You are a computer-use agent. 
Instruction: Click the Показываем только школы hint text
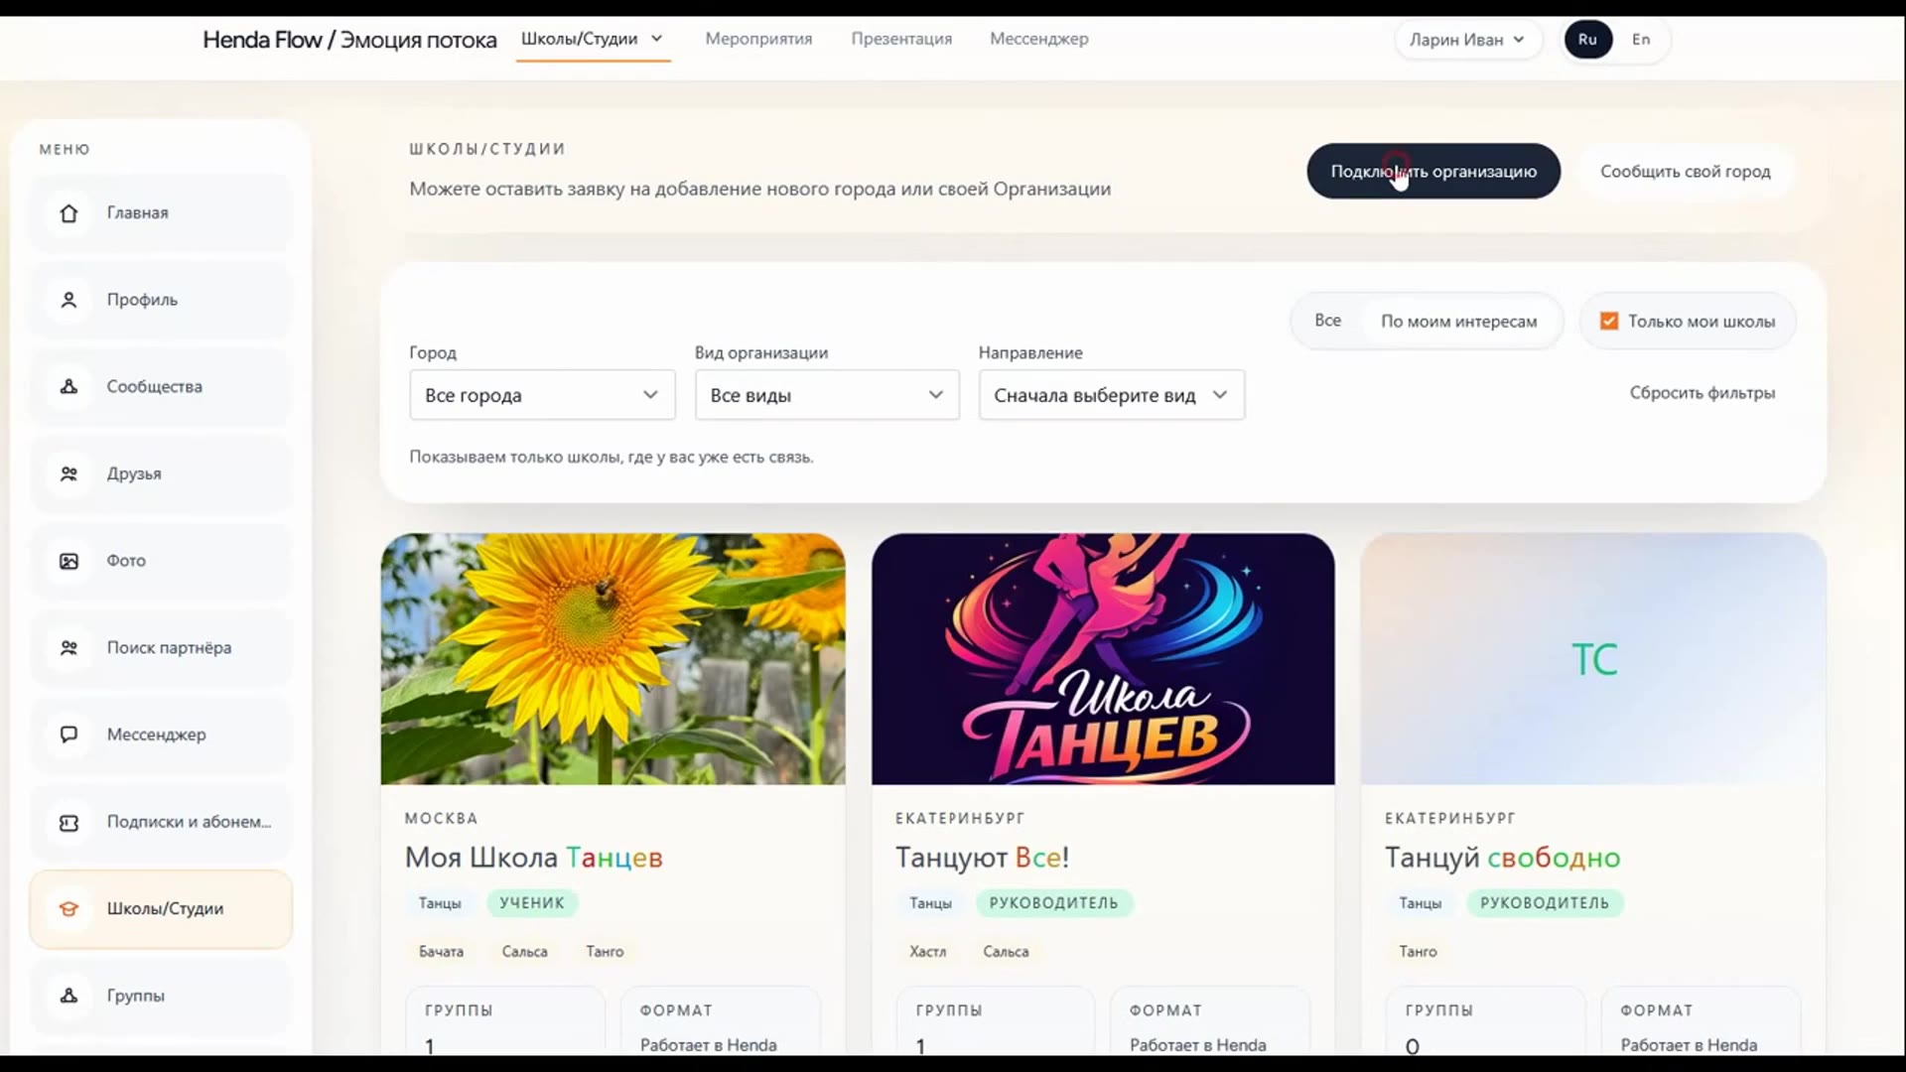tap(612, 458)
